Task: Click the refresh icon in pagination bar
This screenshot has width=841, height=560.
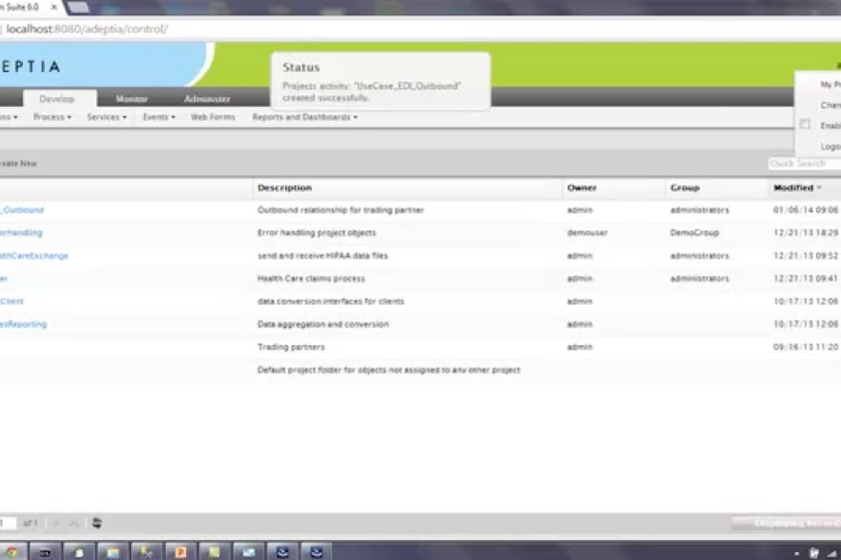Action: coord(97,523)
